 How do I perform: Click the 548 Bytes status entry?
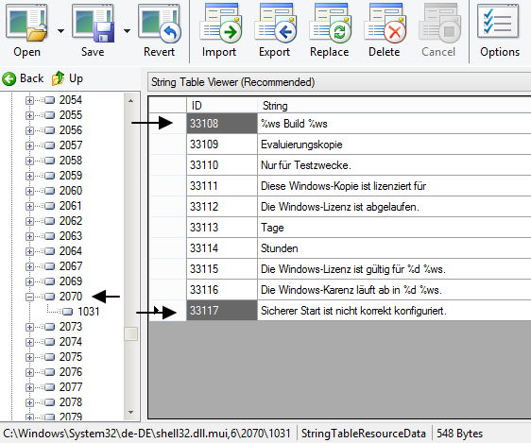tap(459, 434)
